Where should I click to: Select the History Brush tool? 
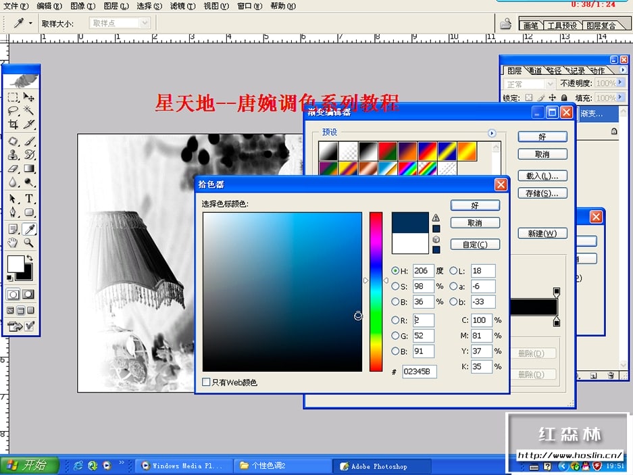click(28, 155)
